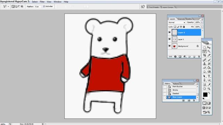The width and height of the screenshot is (223, 125).
Task: Select the Paint Bucket tool in toolbox
Action: point(209,68)
